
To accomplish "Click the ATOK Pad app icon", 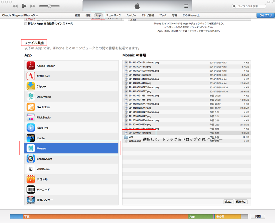I will [x=31, y=76].
